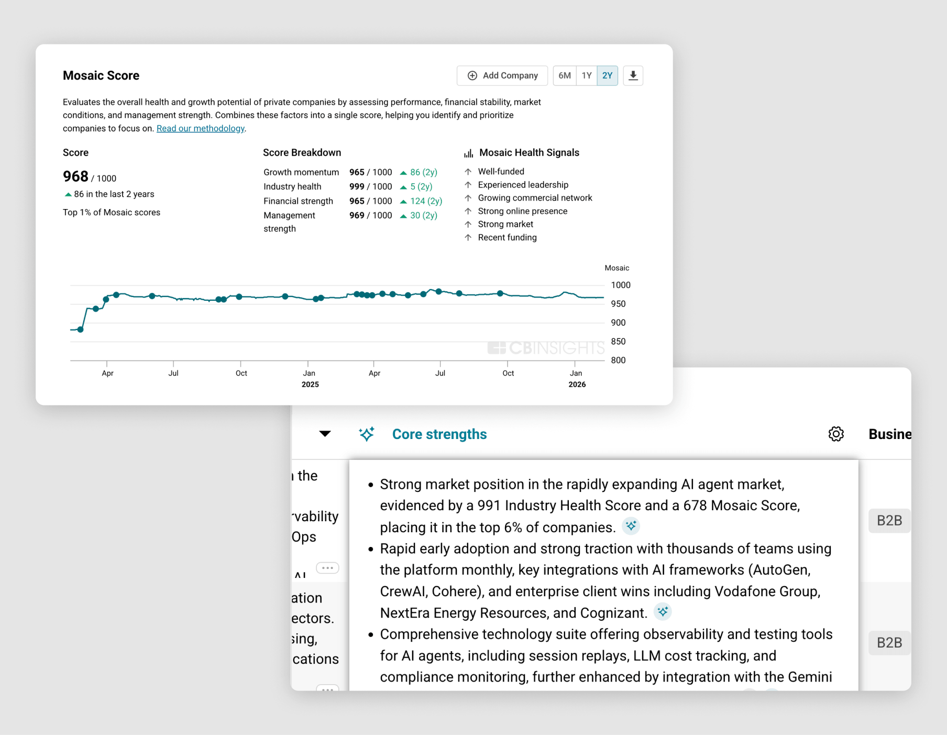The image size is (947, 735).
Task: Click the 'Experienced leadership' health signal
Action: (523, 185)
